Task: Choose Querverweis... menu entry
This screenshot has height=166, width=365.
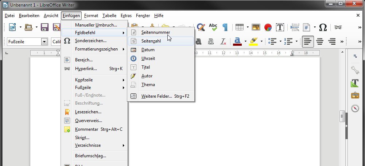Action: tap(94, 121)
